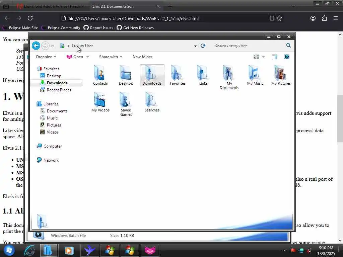Screen dimensions: 343x257
Task: Open the Saved Games folder icon
Action: click(126, 104)
